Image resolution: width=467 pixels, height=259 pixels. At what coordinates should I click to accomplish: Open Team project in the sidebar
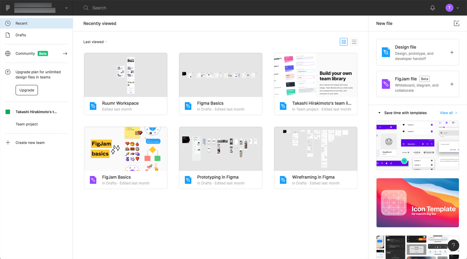(27, 124)
